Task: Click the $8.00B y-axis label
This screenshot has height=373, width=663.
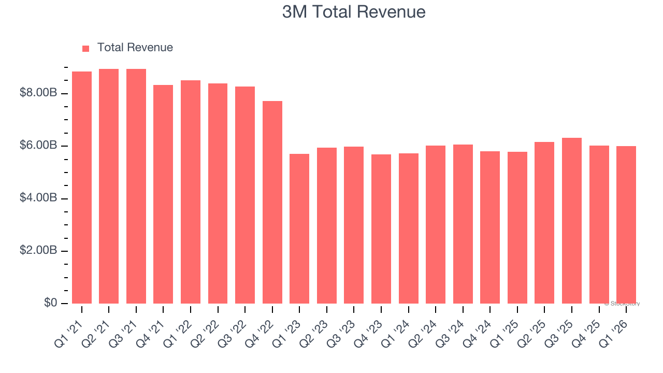Action: click(38, 93)
